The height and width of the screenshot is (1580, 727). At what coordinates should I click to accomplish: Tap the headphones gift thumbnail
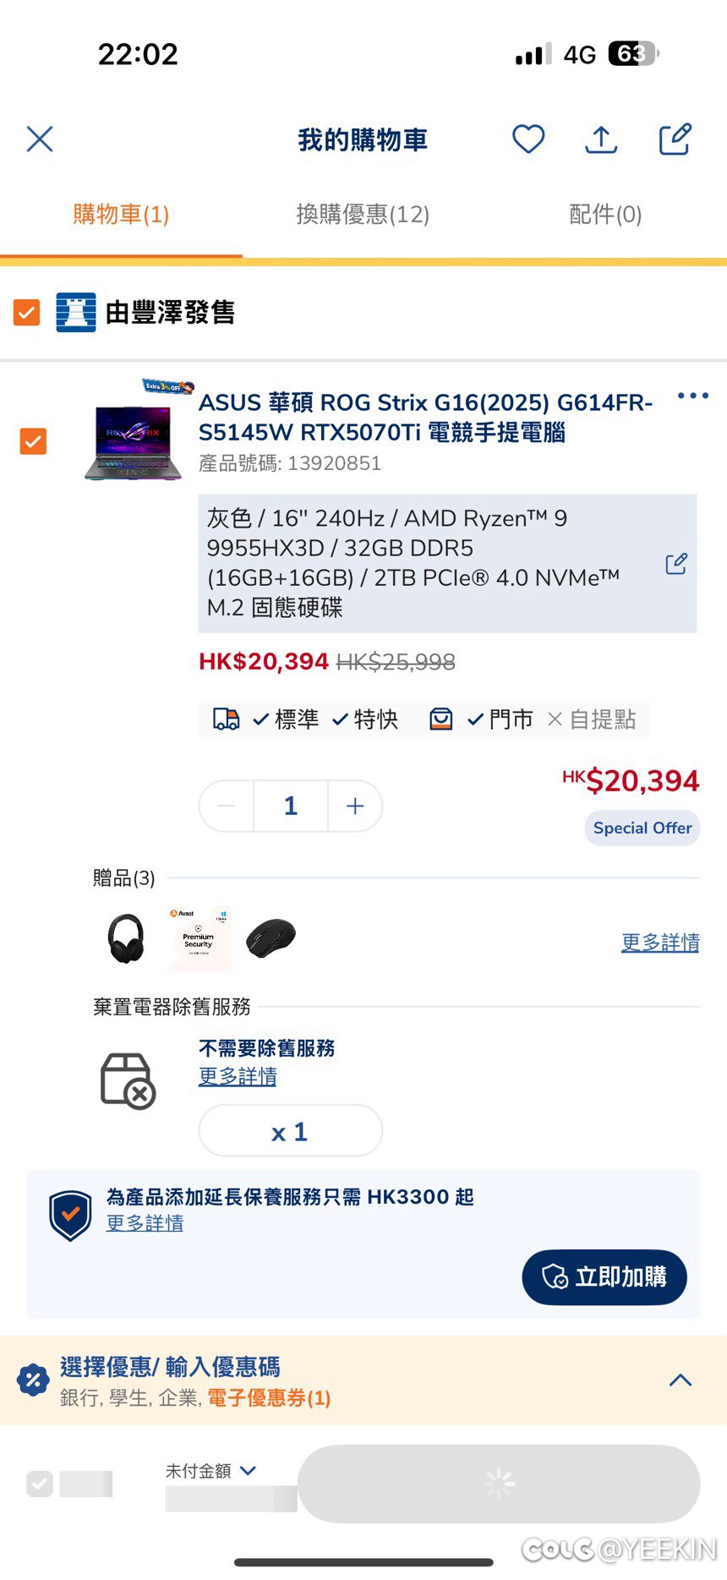coord(126,938)
